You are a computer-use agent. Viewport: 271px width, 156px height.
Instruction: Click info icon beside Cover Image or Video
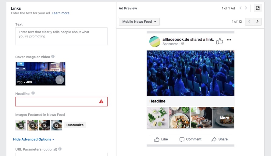pos(53,57)
